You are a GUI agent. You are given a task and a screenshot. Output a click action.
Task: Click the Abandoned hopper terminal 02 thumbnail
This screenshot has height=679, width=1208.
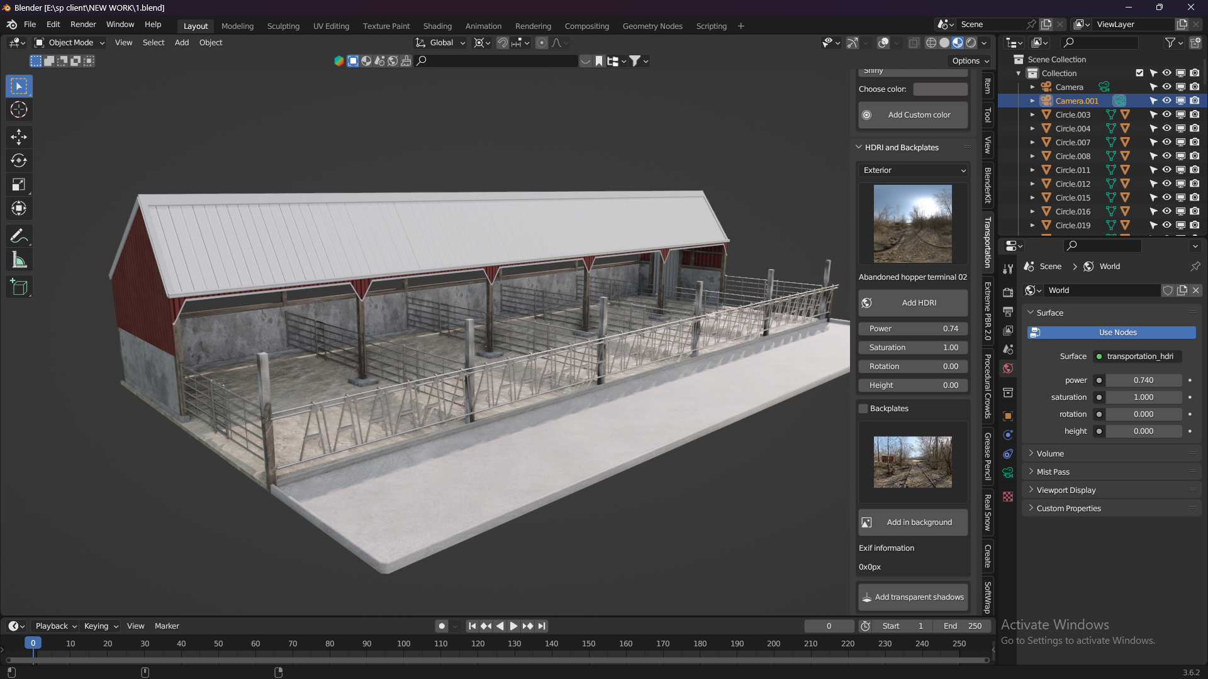[913, 223]
